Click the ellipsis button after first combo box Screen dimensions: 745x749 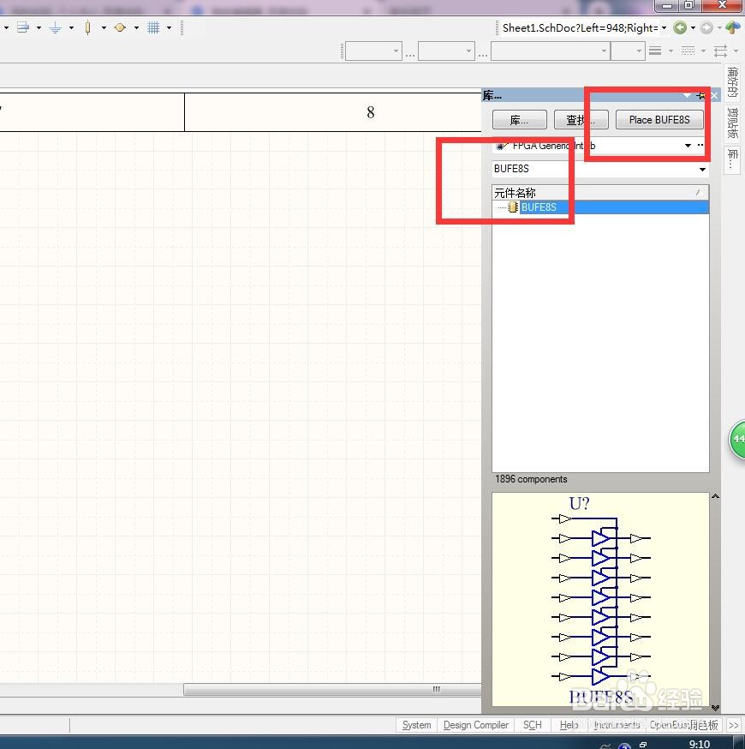coord(410,54)
